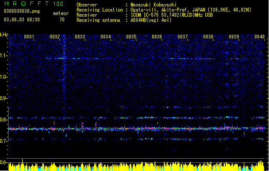Select the 0835 time label
Image resolution: width=269 pixels, height=171 pixels.
pos(131,37)
